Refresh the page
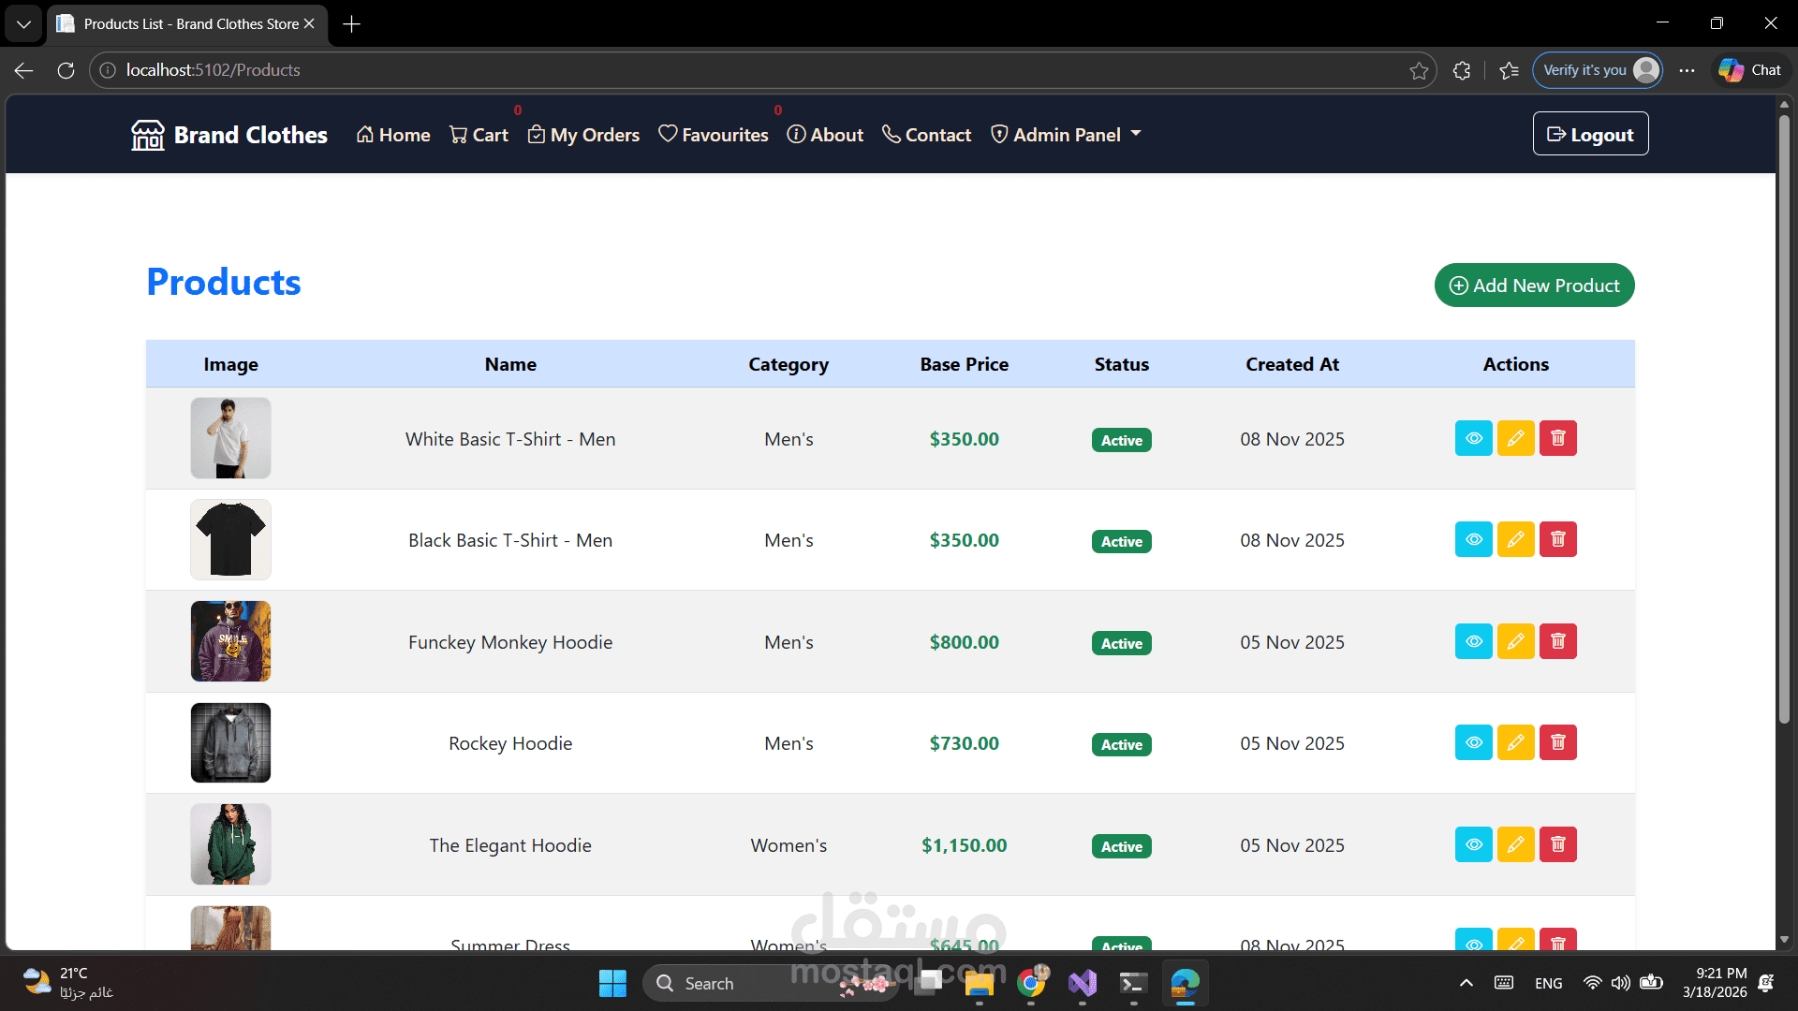1798x1011 pixels. (x=66, y=70)
